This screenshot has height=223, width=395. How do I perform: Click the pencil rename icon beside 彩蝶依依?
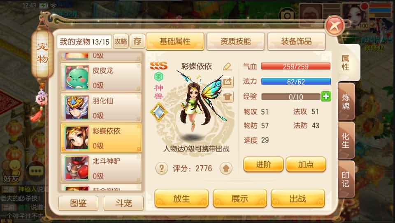[x=227, y=66]
